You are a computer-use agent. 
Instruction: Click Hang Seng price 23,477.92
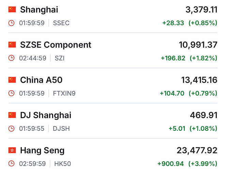(197, 150)
